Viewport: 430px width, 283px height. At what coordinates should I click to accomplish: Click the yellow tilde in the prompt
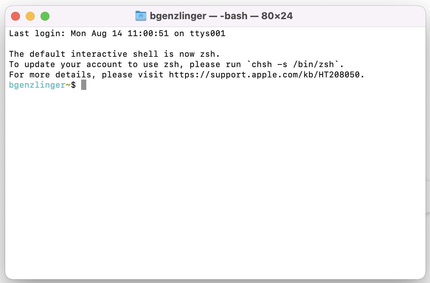68,85
